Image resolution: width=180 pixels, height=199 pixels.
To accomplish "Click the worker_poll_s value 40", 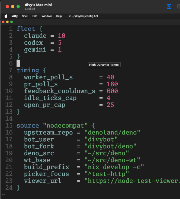I will pyautogui.click(x=110, y=77).
